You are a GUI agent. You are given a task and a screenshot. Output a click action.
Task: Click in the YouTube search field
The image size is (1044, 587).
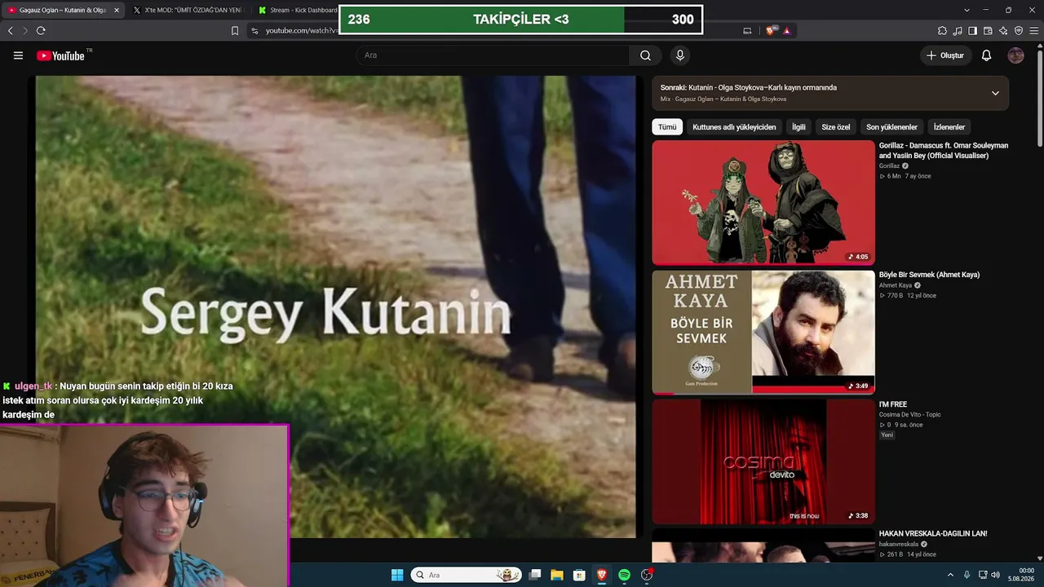pyautogui.click(x=493, y=55)
